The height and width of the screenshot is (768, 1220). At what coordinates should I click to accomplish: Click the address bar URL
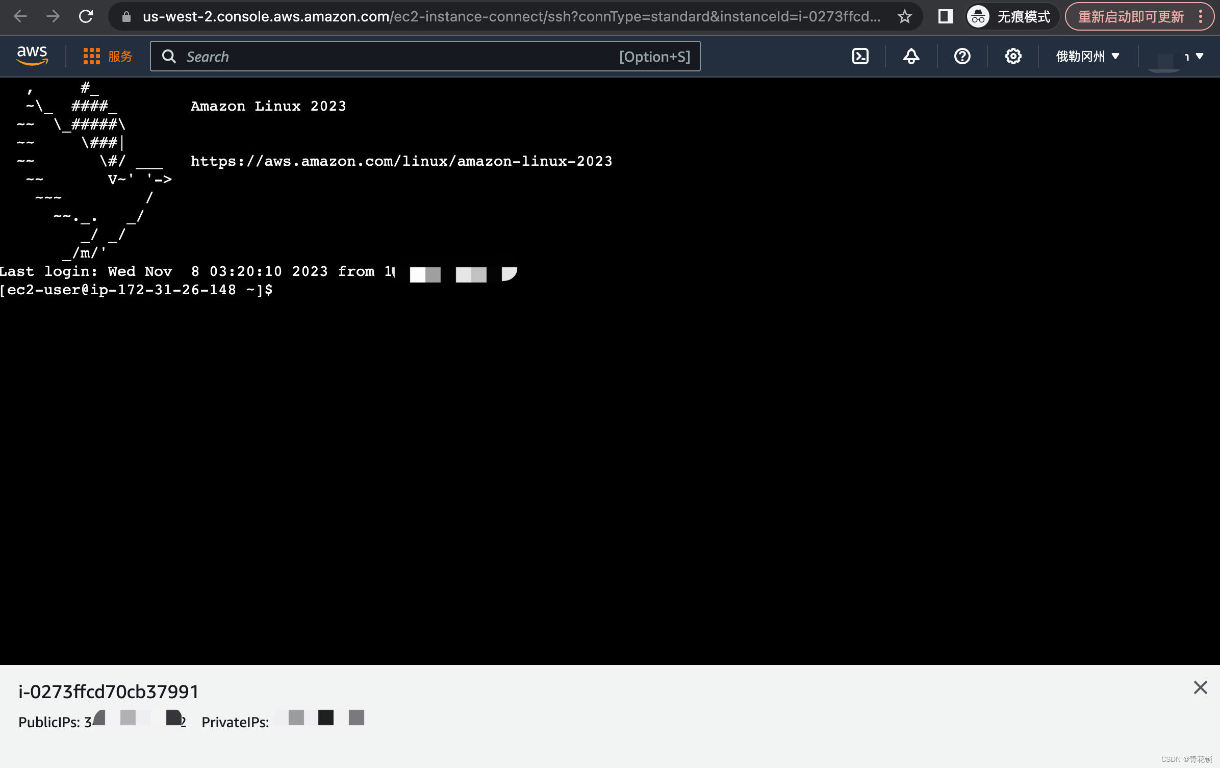(511, 17)
